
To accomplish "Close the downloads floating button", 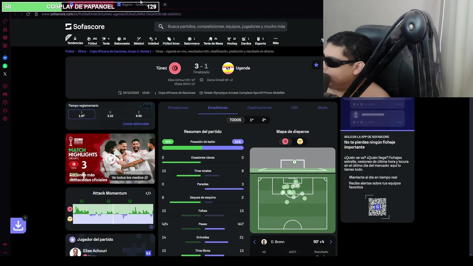I will (25, 218).
